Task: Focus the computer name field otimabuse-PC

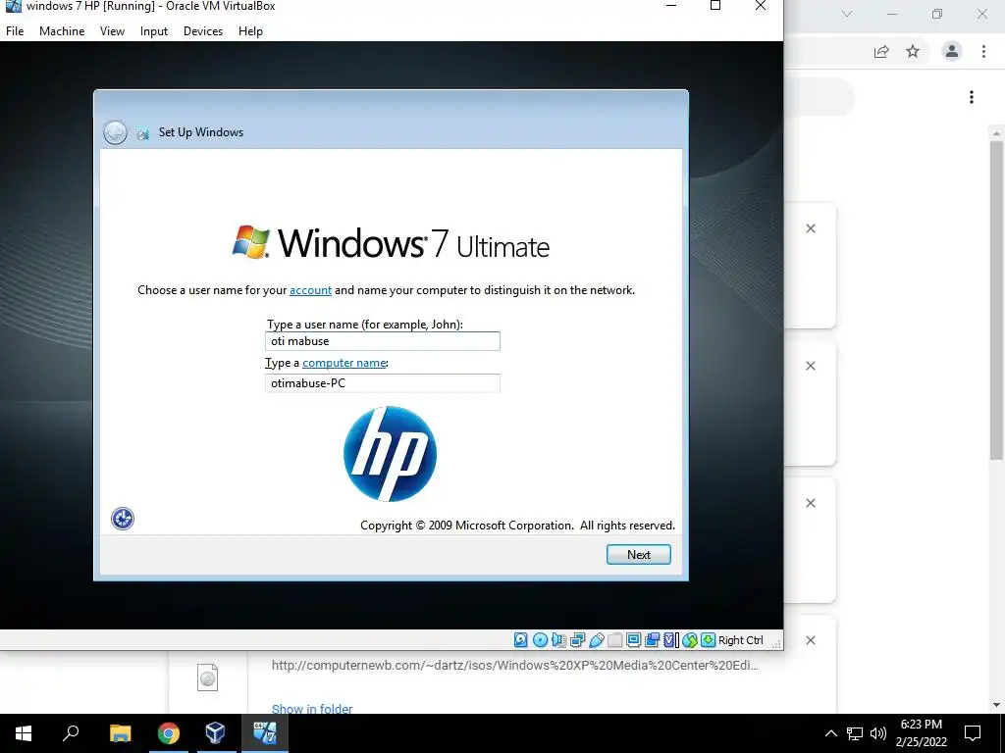Action: point(383,383)
